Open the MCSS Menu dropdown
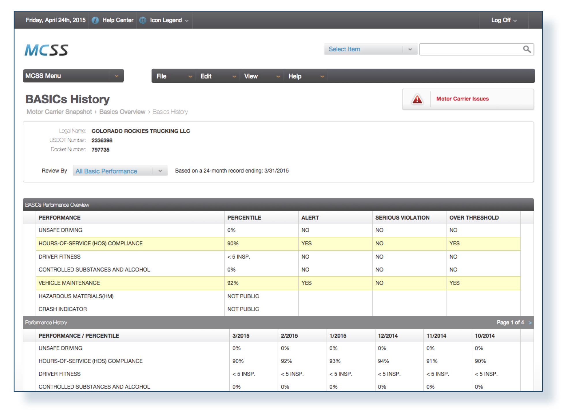 [x=73, y=76]
